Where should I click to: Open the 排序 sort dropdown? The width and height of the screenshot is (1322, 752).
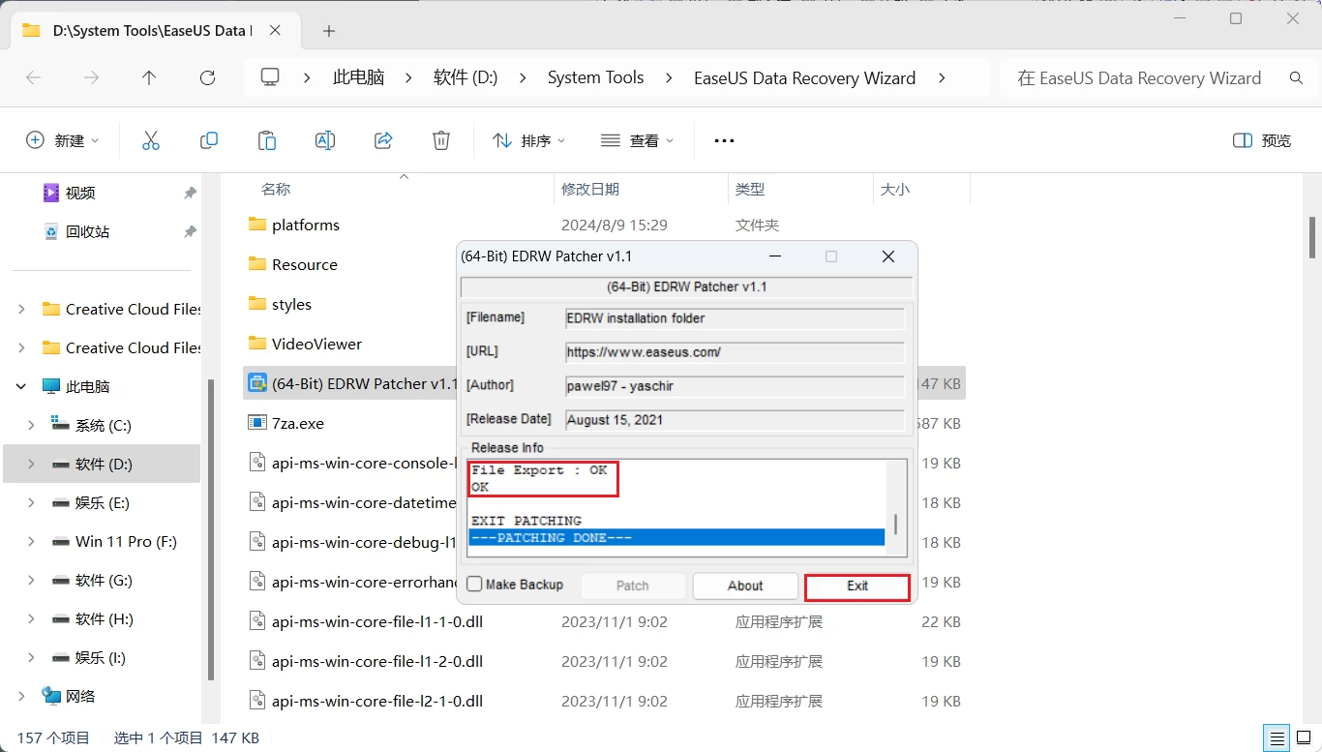528,140
